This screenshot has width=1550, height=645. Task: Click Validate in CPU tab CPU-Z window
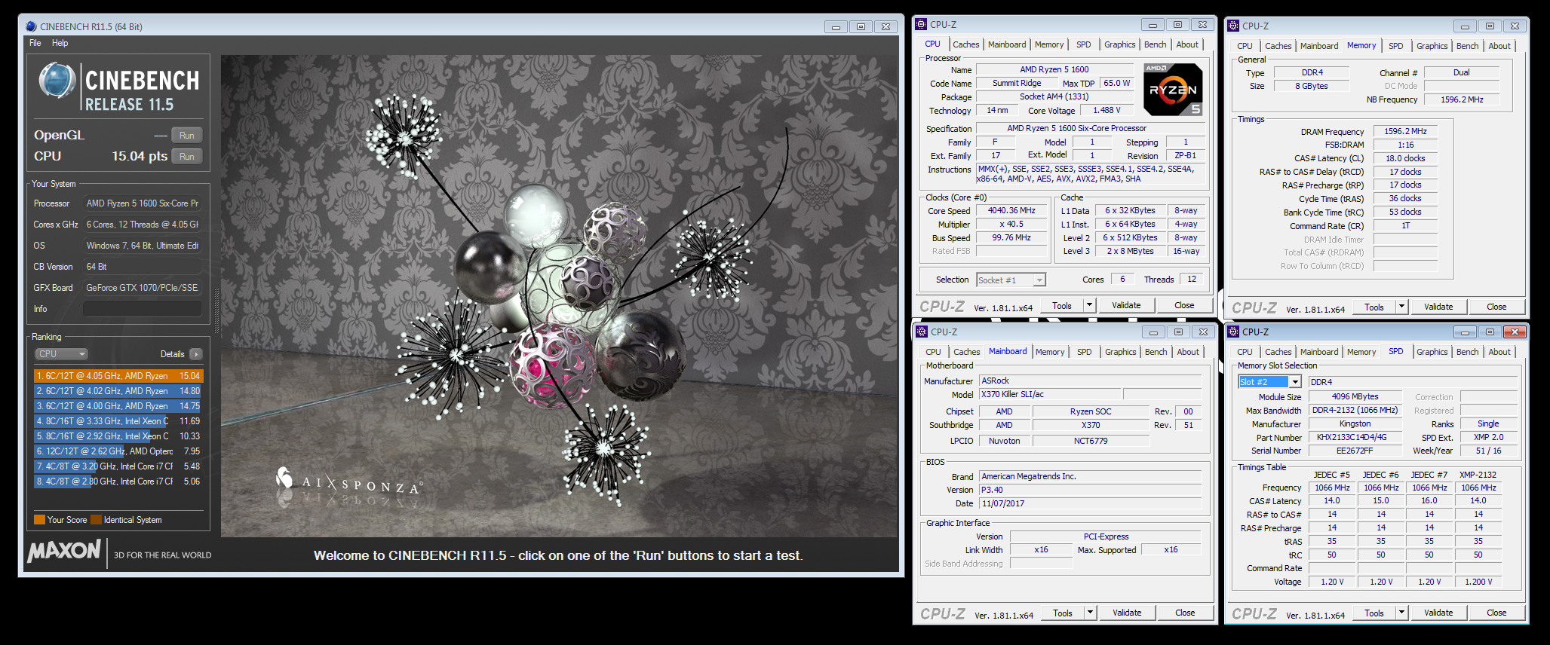(x=1126, y=305)
